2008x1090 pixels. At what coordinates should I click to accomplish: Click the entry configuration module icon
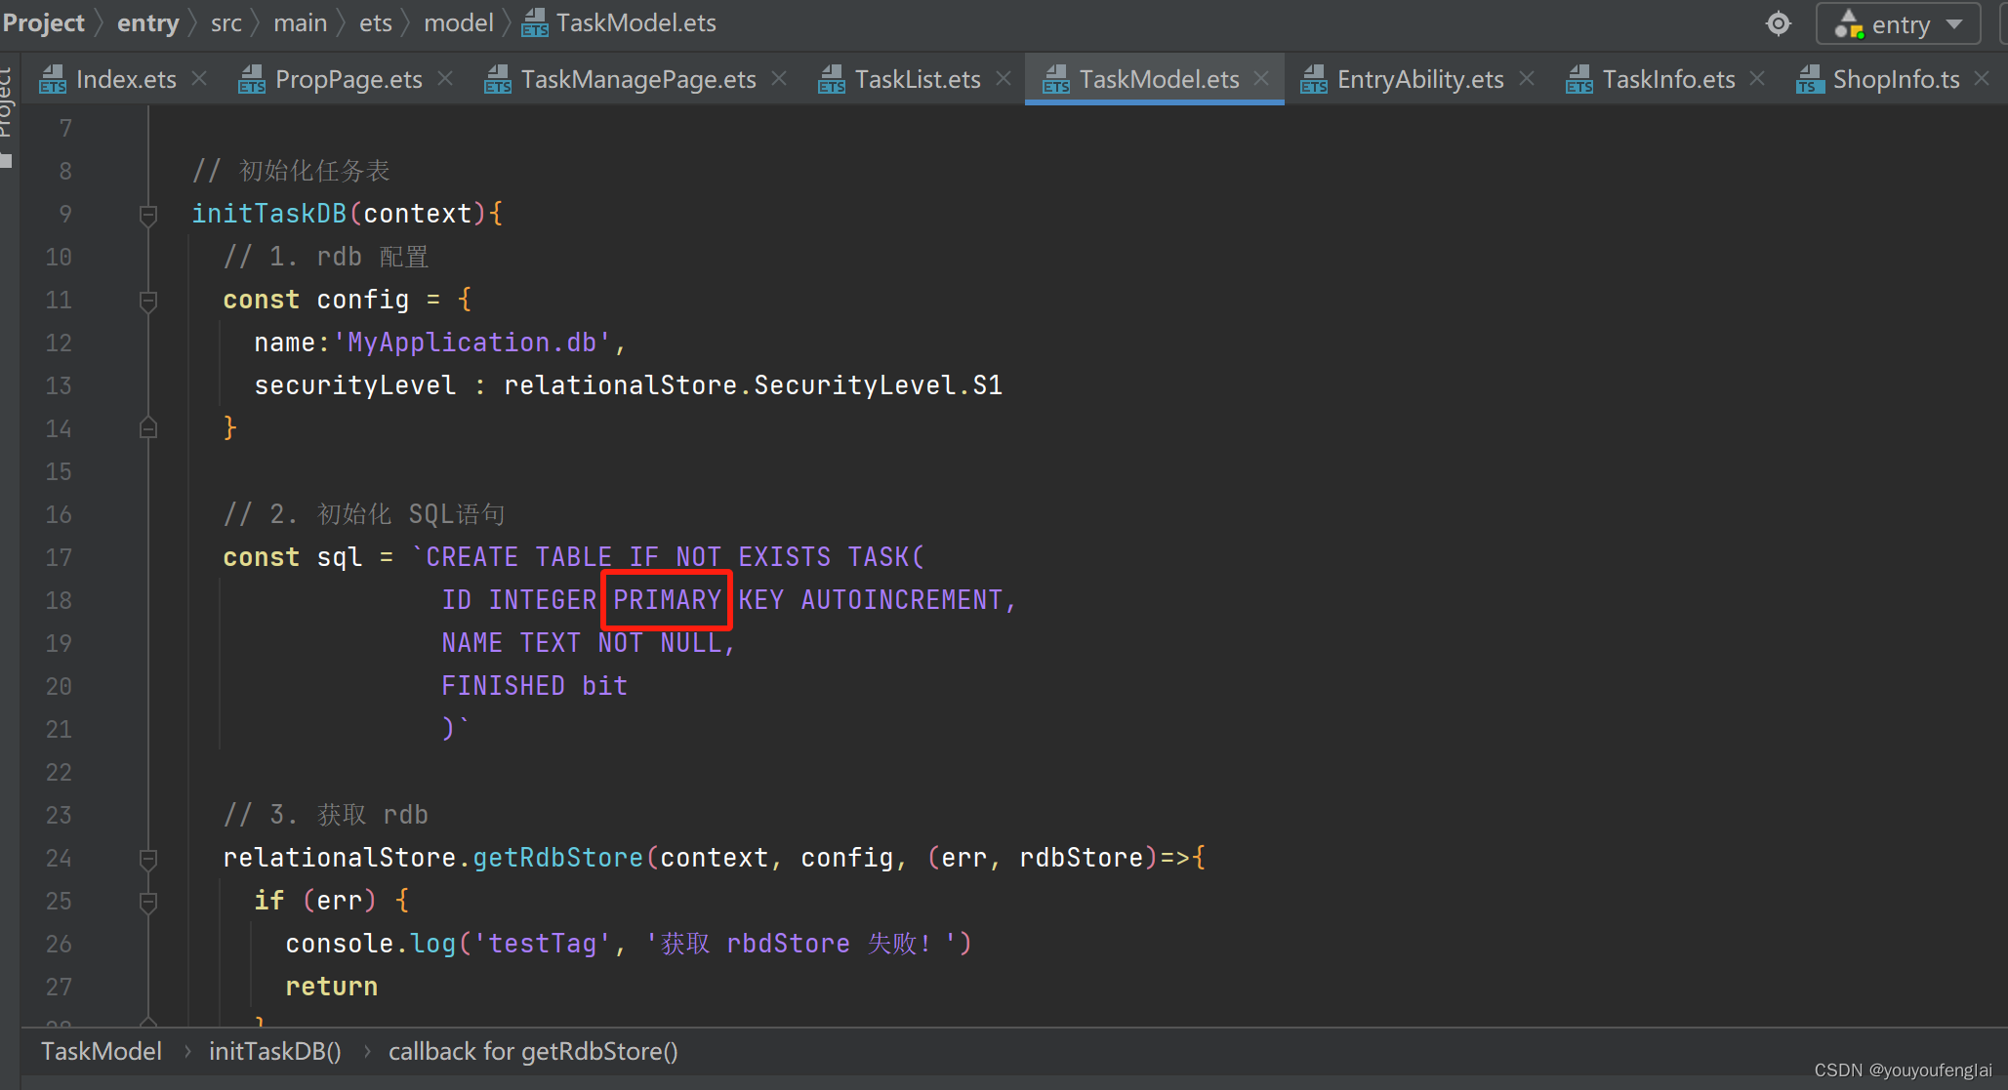[x=1849, y=23]
